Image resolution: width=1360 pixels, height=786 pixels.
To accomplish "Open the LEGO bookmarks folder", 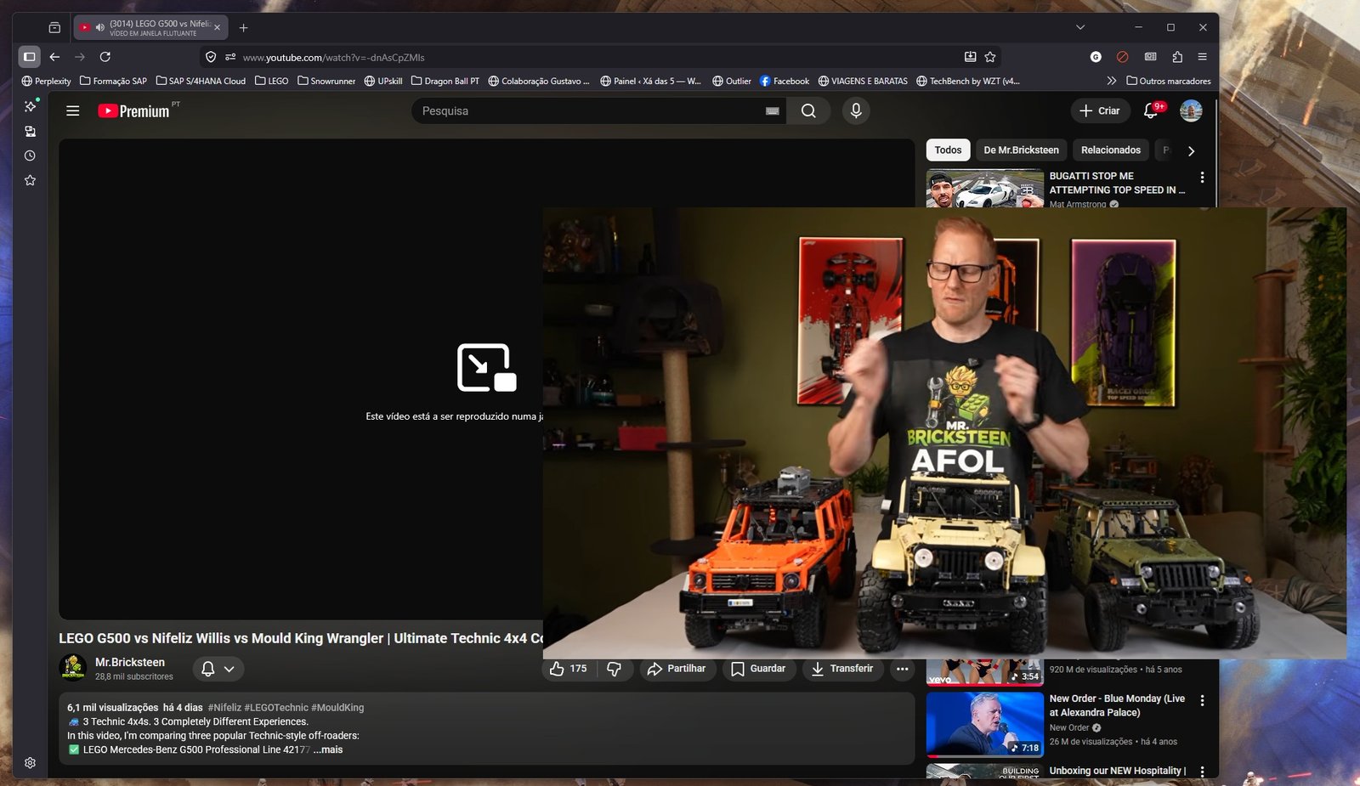I will 272,81.
